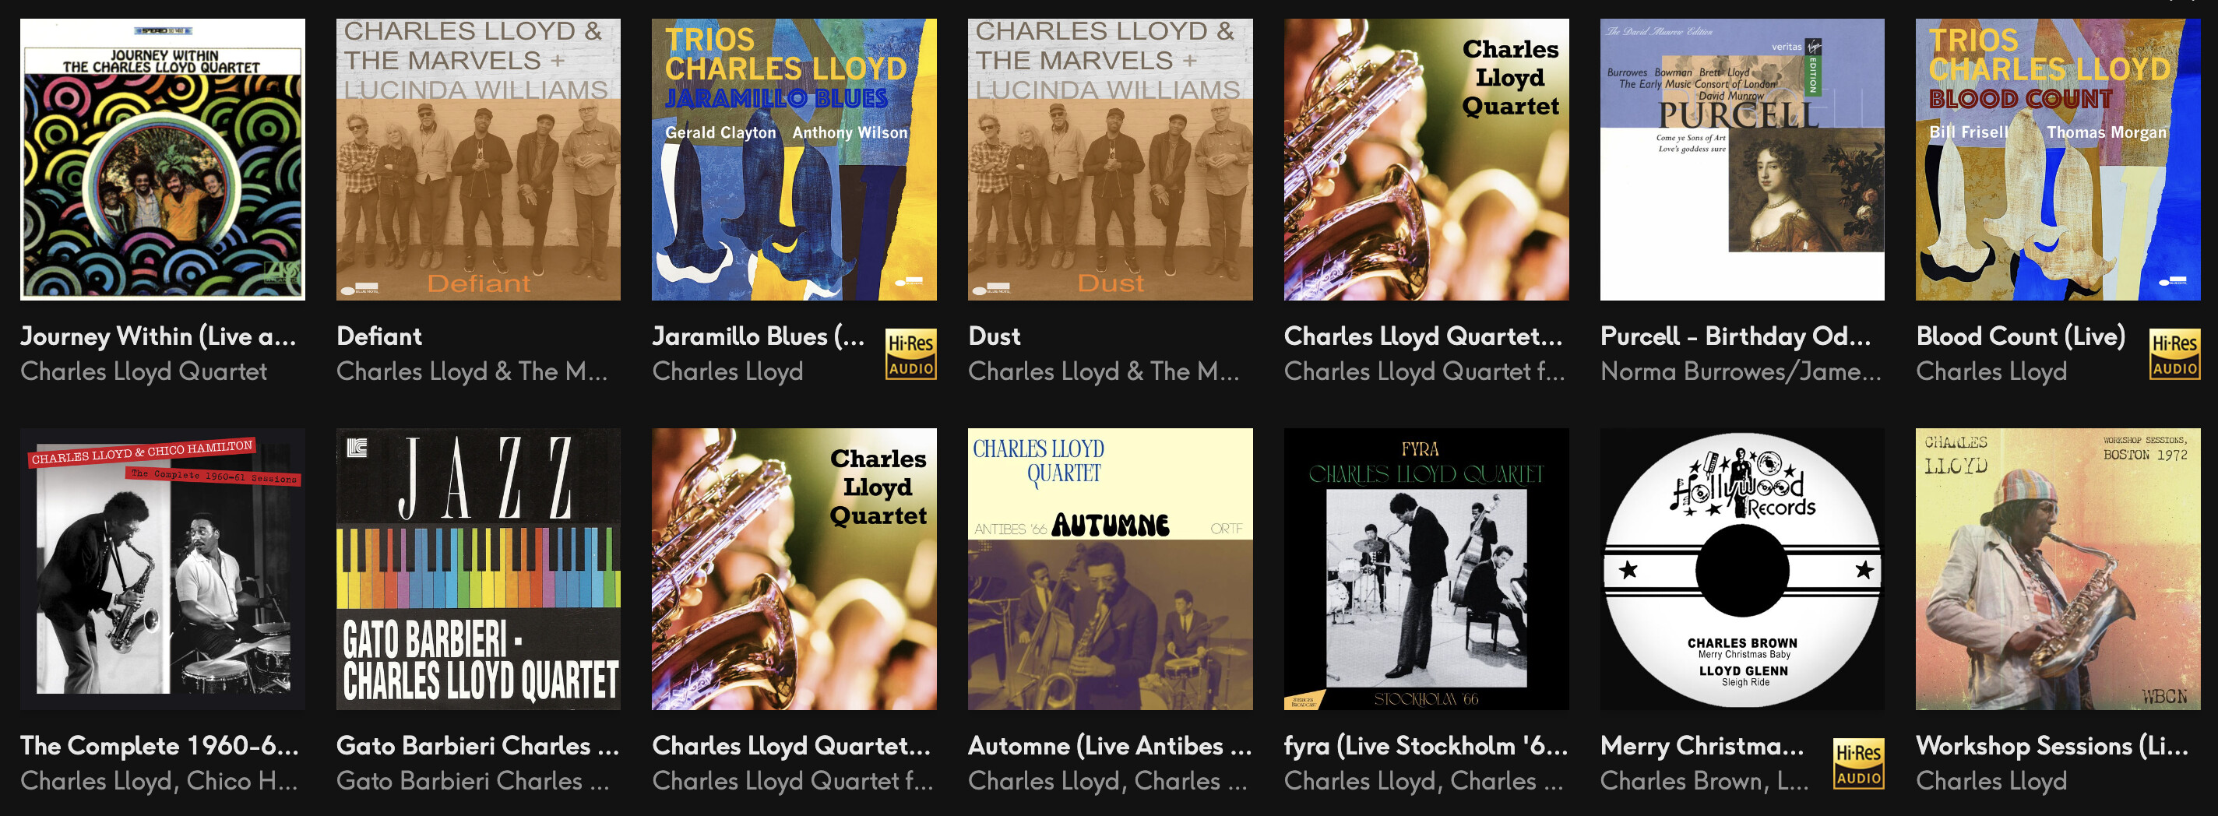2218x816 pixels.
Task: Open artist link 'Charles Lloyd Quartet' under Journey Within
Action: (144, 371)
